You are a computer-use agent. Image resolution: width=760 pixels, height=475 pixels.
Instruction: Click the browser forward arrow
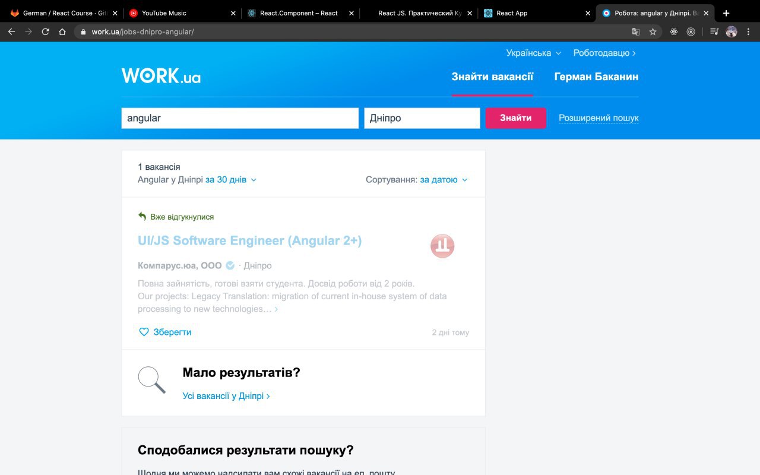click(x=28, y=31)
